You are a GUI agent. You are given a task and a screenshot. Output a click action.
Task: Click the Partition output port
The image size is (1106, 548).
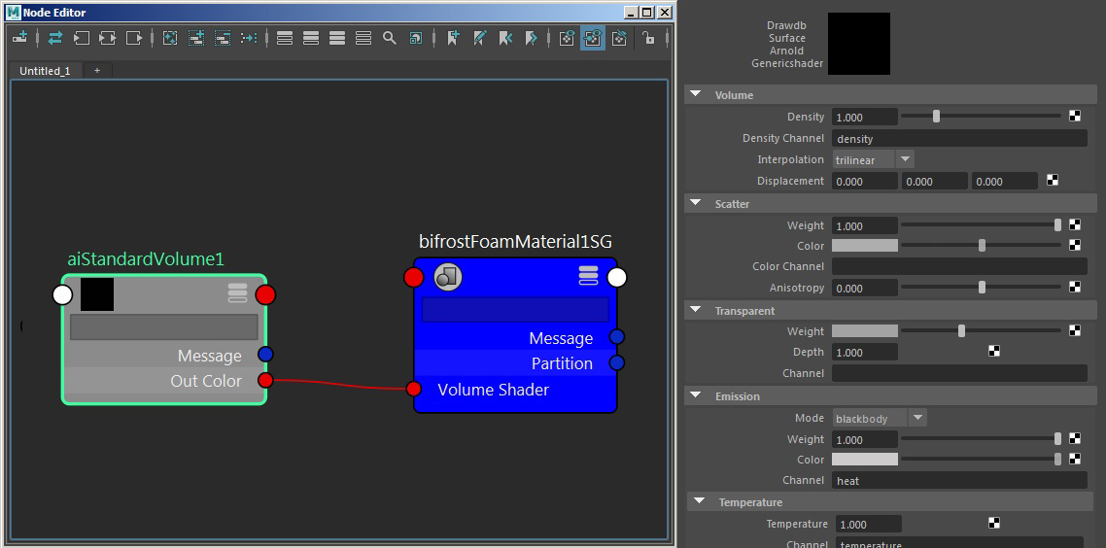coord(616,362)
